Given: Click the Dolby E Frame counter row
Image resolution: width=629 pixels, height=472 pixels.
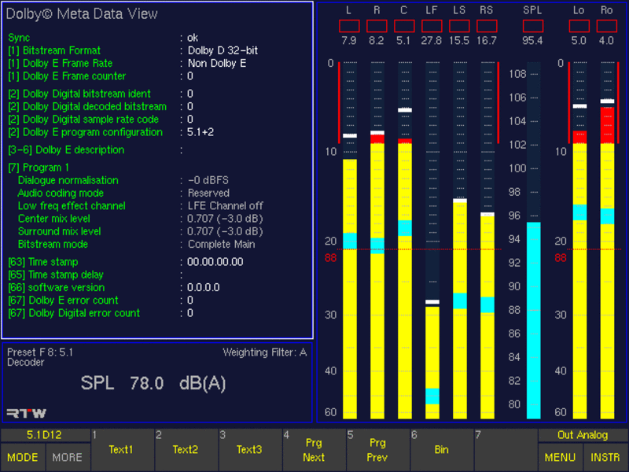Looking at the screenshot, I should [x=101, y=76].
